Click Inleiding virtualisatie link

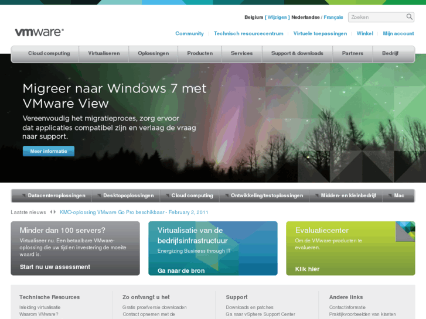[x=40, y=307]
